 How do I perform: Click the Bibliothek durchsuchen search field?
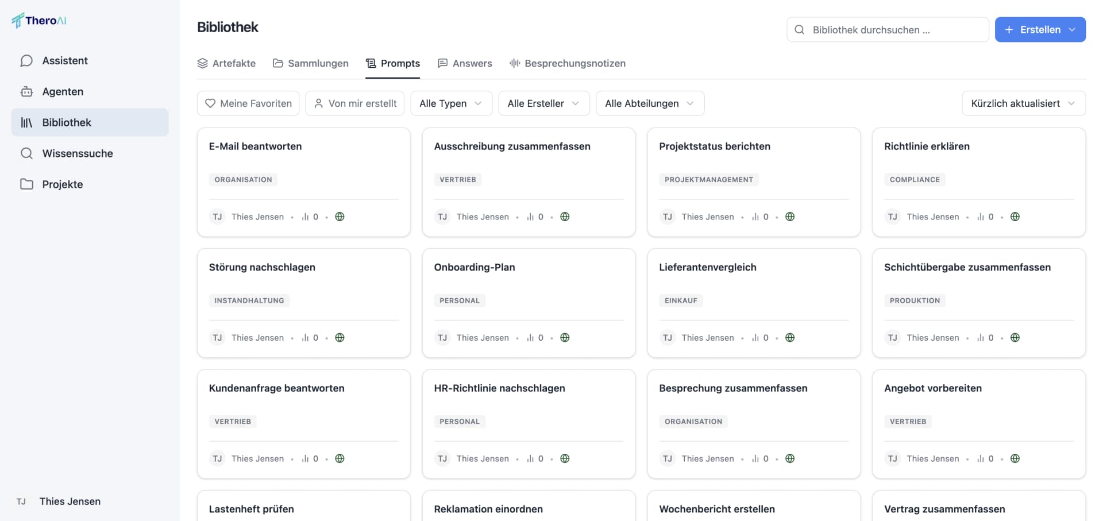click(888, 29)
